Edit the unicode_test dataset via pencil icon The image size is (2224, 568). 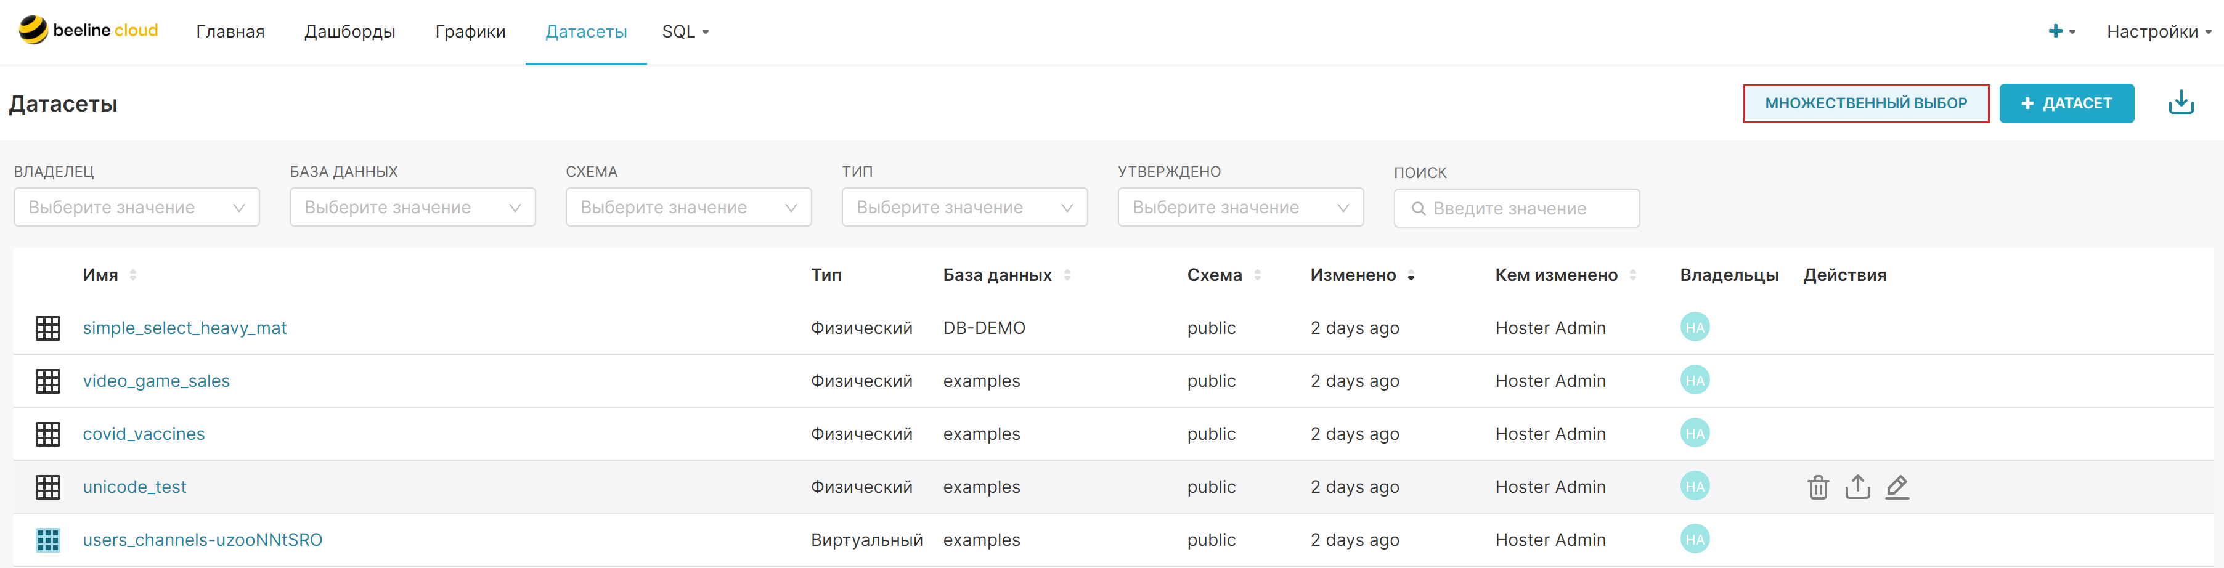click(1897, 487)
